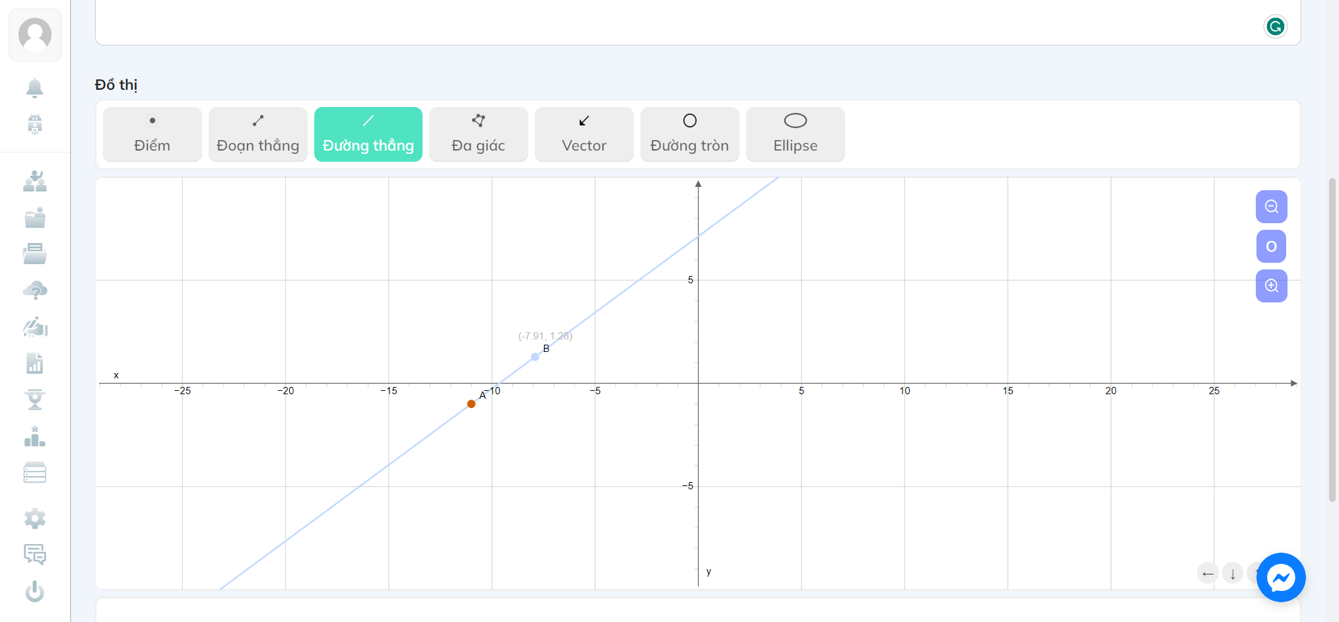The width and height of the screenshot is (1339, 622).
Task: Select the Điểm point tool
Action: coord(153,134)
